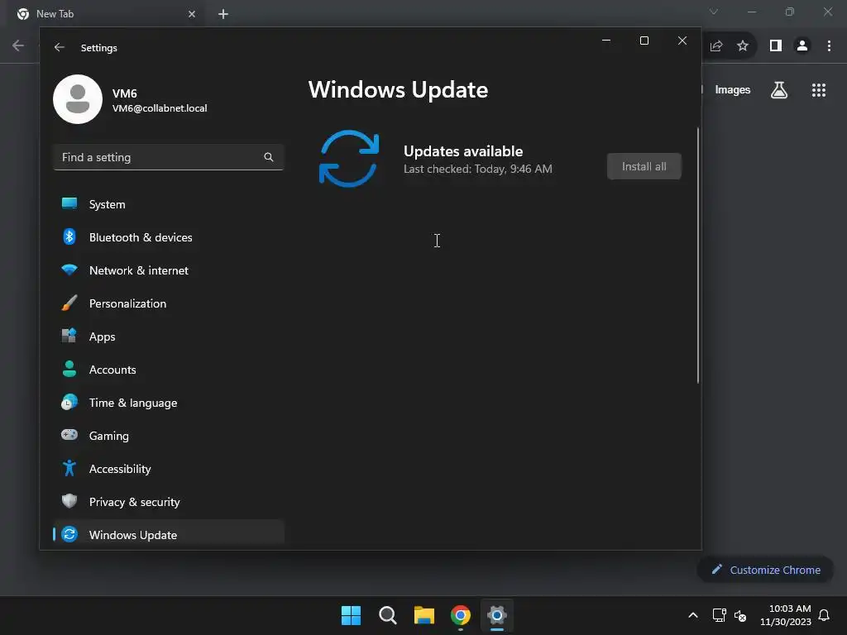Close the New Tab tab in Chrome
Viewport: 847px width, 635px height.
[192, 14]
